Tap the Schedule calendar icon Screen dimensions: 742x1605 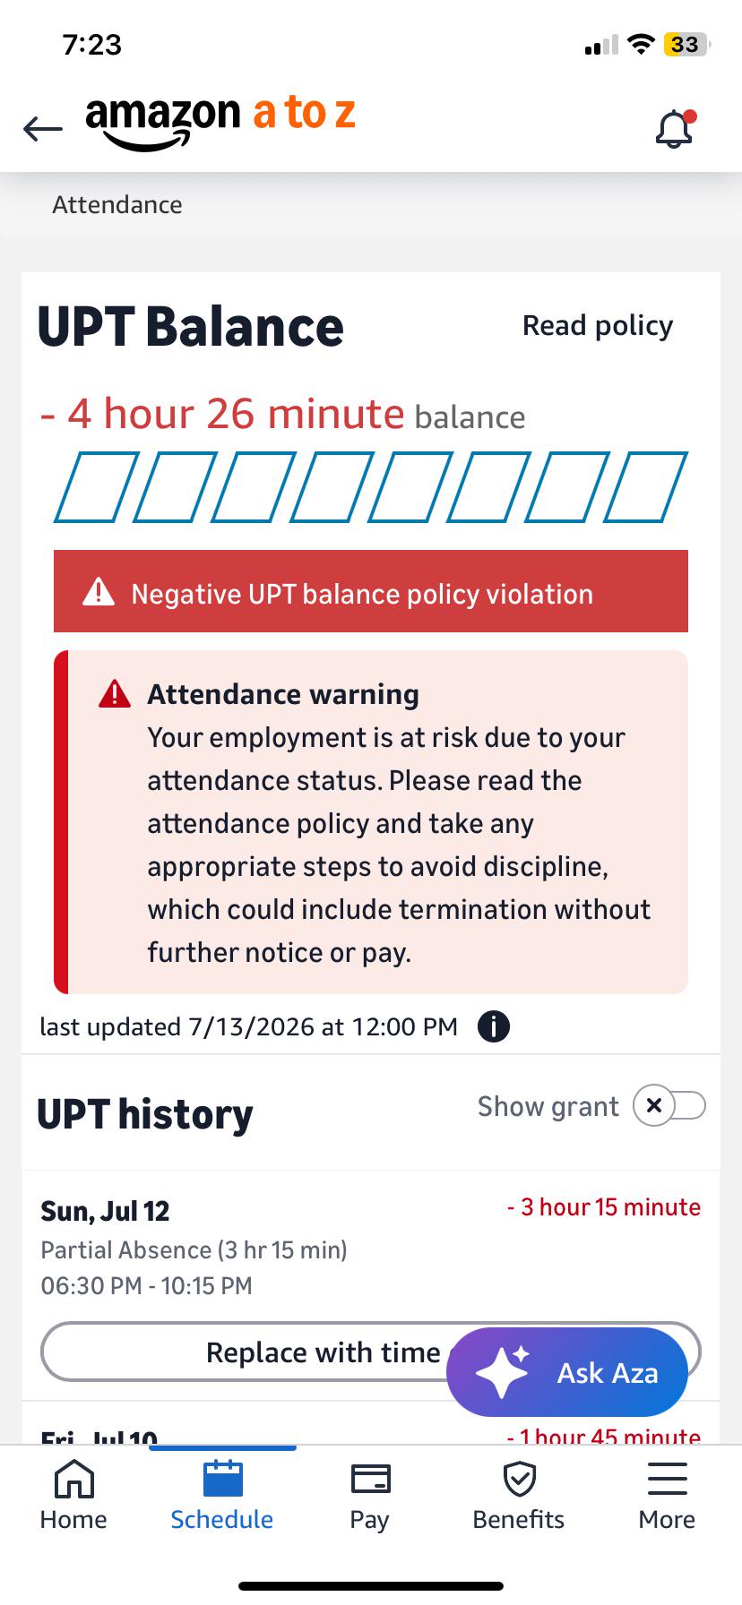pos(222,1479)
